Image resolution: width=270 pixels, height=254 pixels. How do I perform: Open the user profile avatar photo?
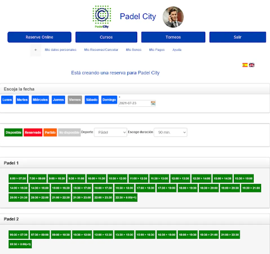173,17
